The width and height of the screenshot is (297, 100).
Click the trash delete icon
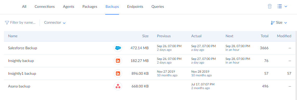coord(269,7)
